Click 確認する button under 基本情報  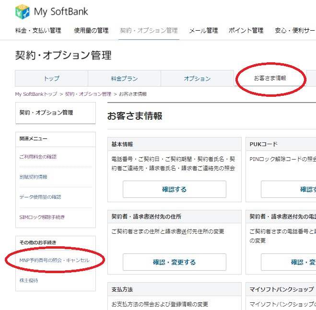pos(175,189)
